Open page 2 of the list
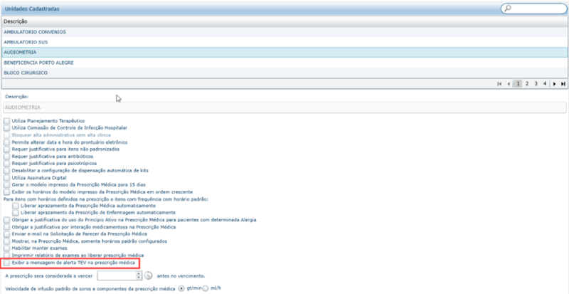Viewport: 569px width, 294px height. (x=527, y=83)
